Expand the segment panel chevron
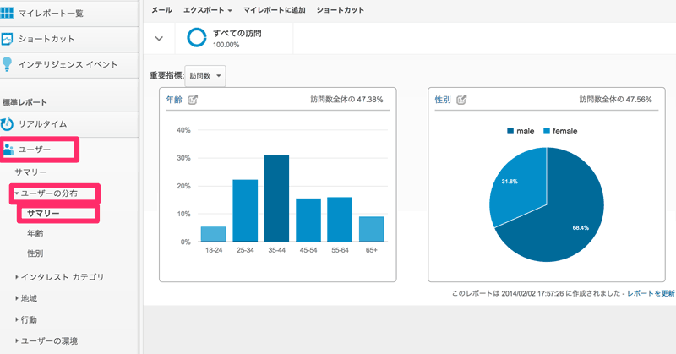676x354 pixels. (x=159, y=38)
